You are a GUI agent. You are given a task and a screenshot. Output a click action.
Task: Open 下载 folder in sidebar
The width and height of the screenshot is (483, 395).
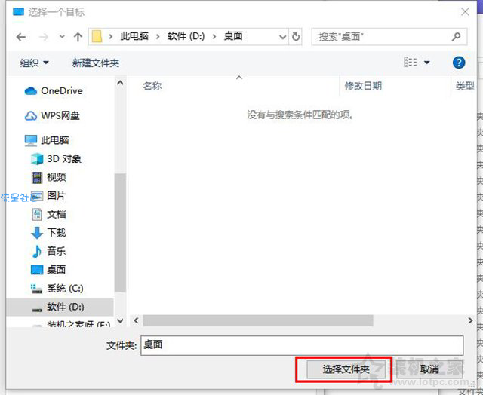click(48, 233)
